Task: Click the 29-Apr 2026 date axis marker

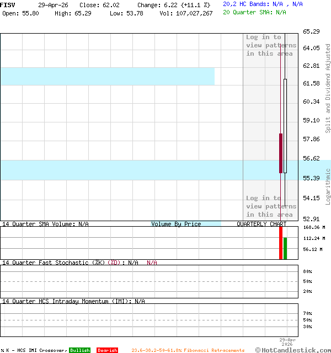Action: point(287,342)
